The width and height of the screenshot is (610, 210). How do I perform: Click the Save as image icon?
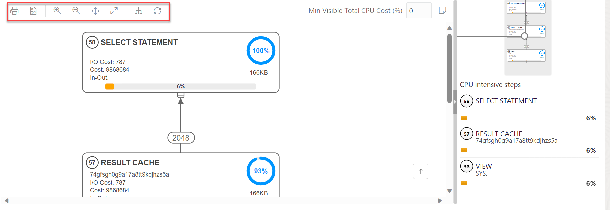tap(33, 11)
